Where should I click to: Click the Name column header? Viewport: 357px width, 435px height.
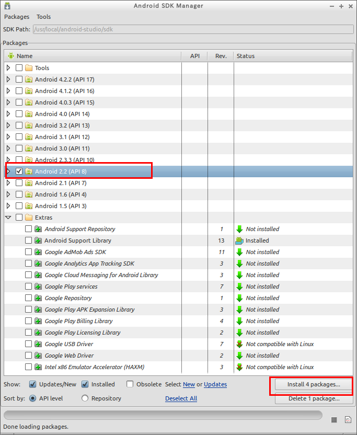93,56
